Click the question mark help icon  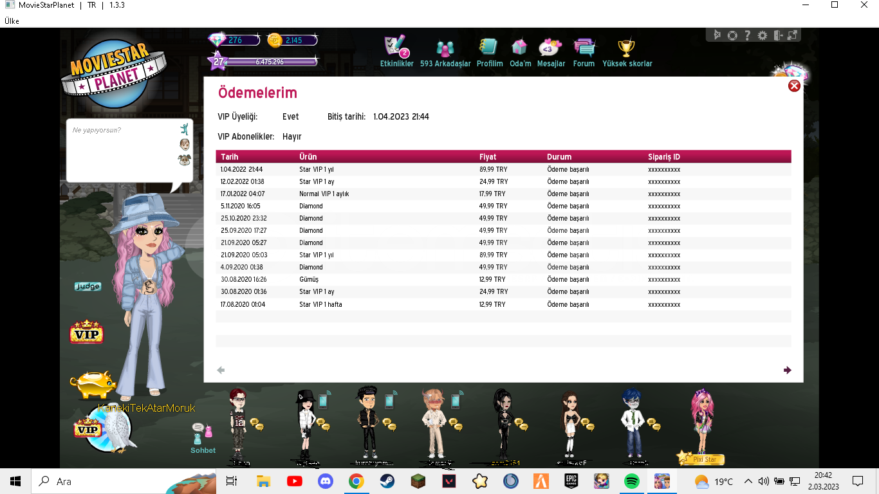coord(747,35)
